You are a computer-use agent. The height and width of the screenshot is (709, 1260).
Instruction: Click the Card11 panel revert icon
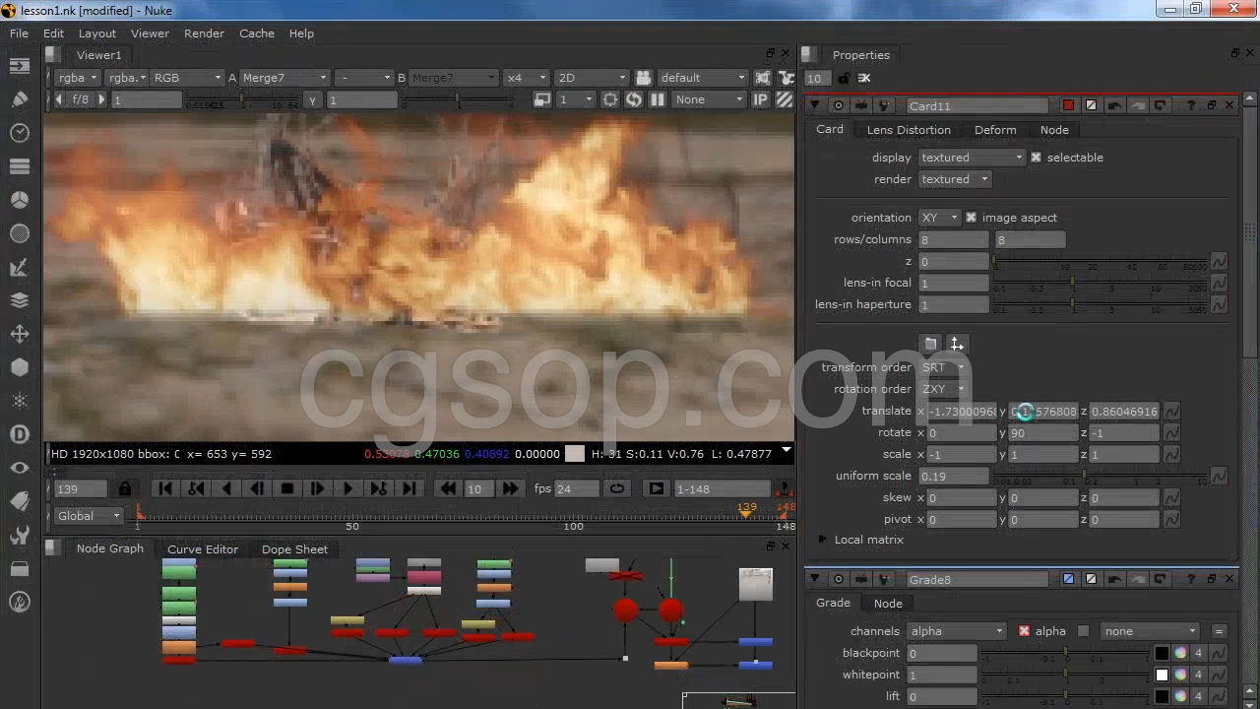(x=1160, y=105)
